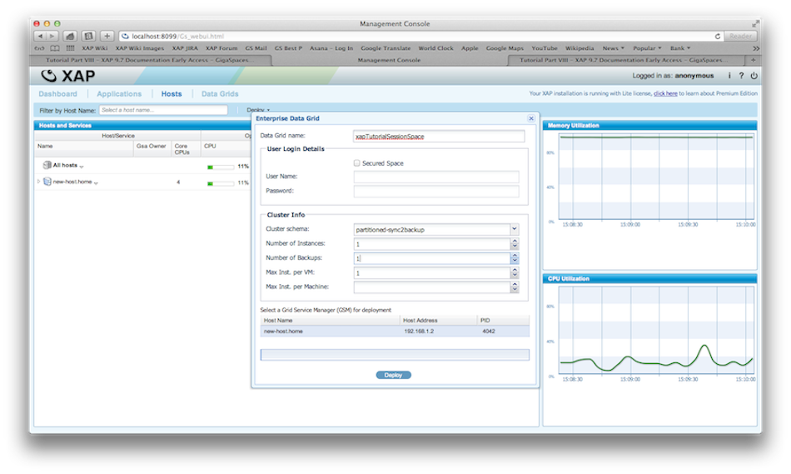Select the new-host.home GSM row
This screenshot has height=474, width=791.
click(x=395, y=332)
